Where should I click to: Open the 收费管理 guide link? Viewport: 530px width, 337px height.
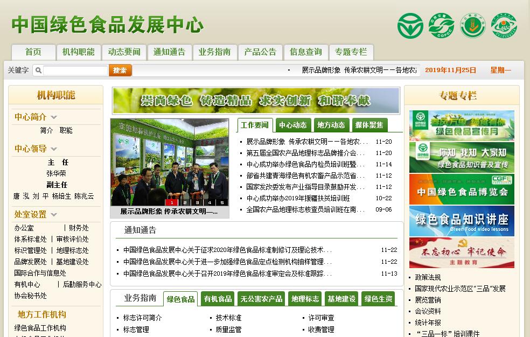point(321,329)
